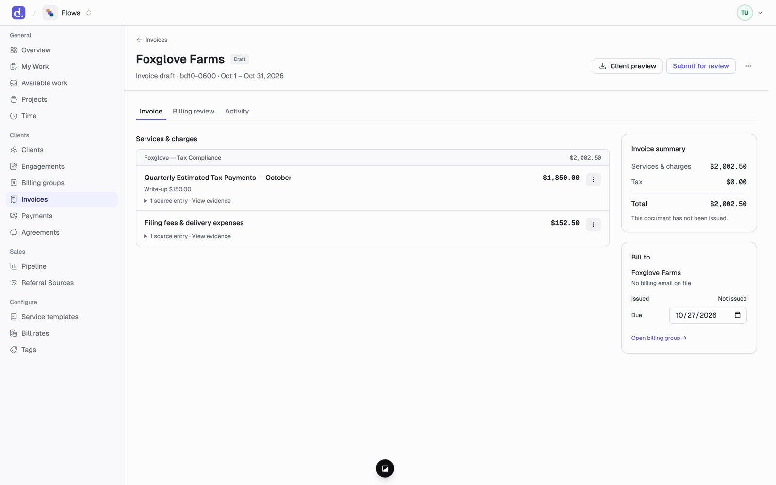The height and width of the screenshot is (485, 776).
Task: Click the Write-up $150.00 note
Action: coord(167,189)
